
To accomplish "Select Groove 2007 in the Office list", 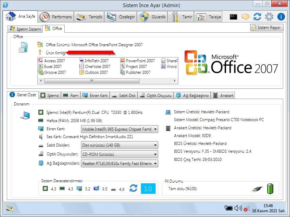I will click(x=52, y=72).
